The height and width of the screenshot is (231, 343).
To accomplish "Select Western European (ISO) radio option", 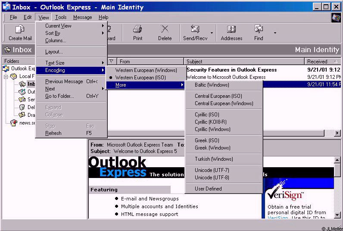I will [x=140, y=78].
